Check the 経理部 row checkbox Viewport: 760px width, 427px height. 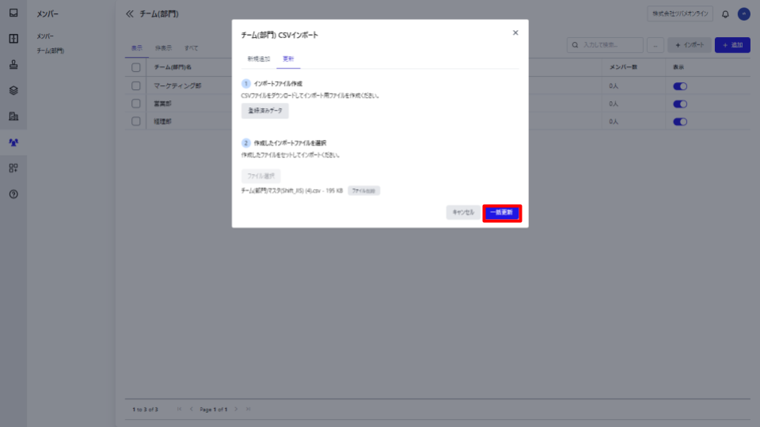coord(135,122)
